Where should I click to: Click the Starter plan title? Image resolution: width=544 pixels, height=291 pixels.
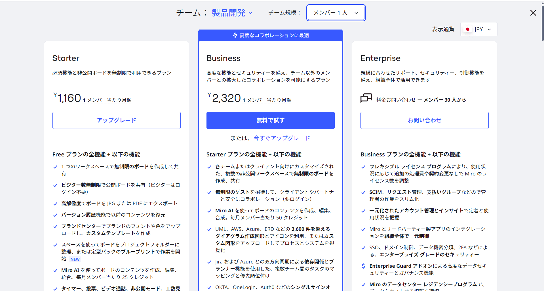click(66, 58)
